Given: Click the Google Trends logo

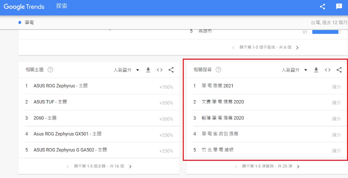Looking at the screenshot, I should pyautogui.click(x=24, y=7).
